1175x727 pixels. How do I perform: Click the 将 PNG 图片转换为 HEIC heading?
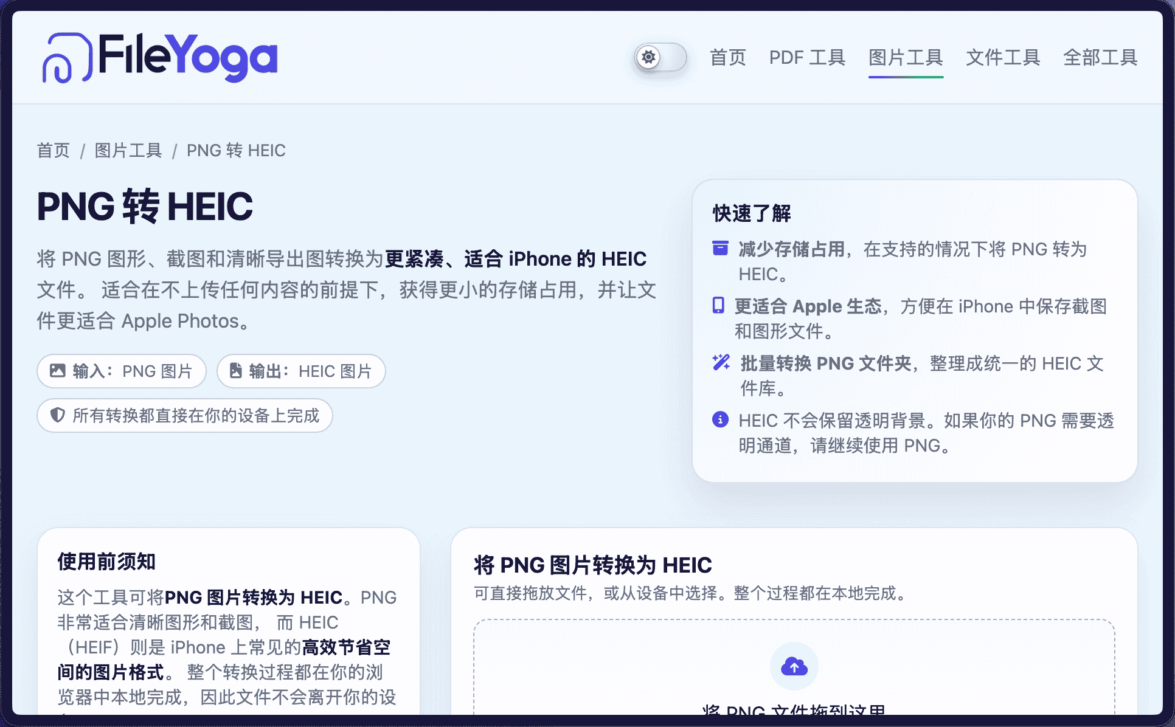(x=592, y=565)
